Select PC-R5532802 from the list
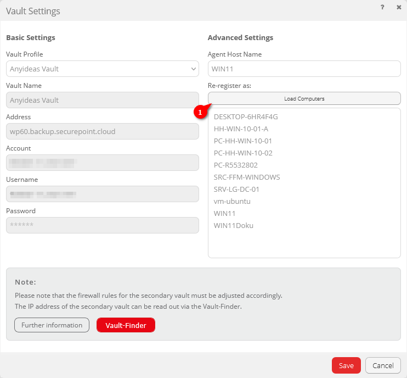 tap(235, 165)
